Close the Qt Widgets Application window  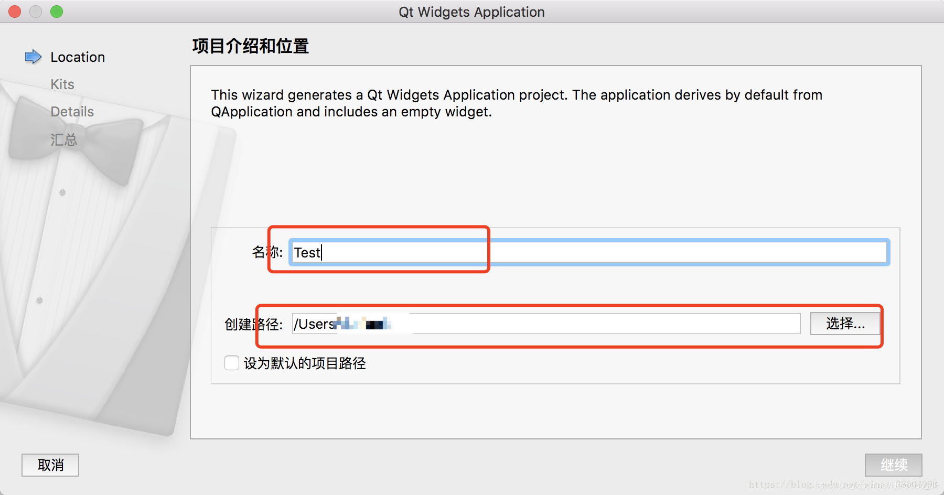click(x=15, y=12)
